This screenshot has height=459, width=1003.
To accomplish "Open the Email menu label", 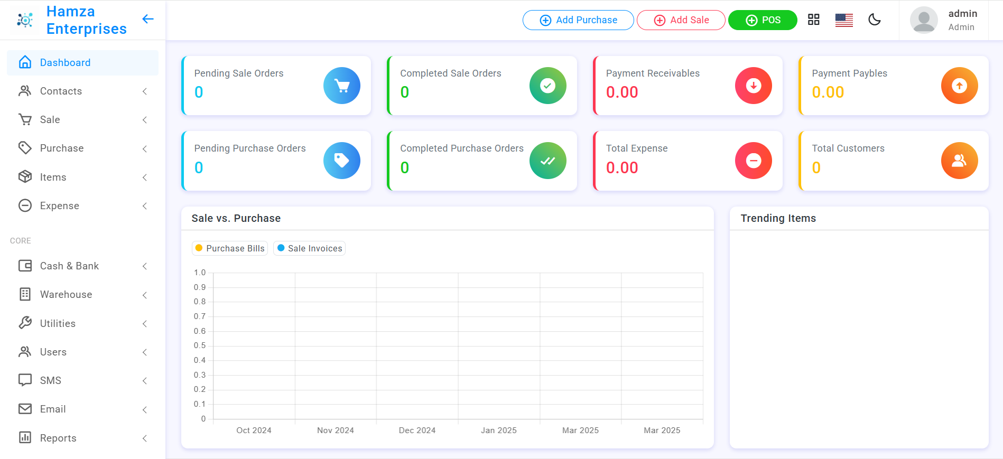I will 53,409.
